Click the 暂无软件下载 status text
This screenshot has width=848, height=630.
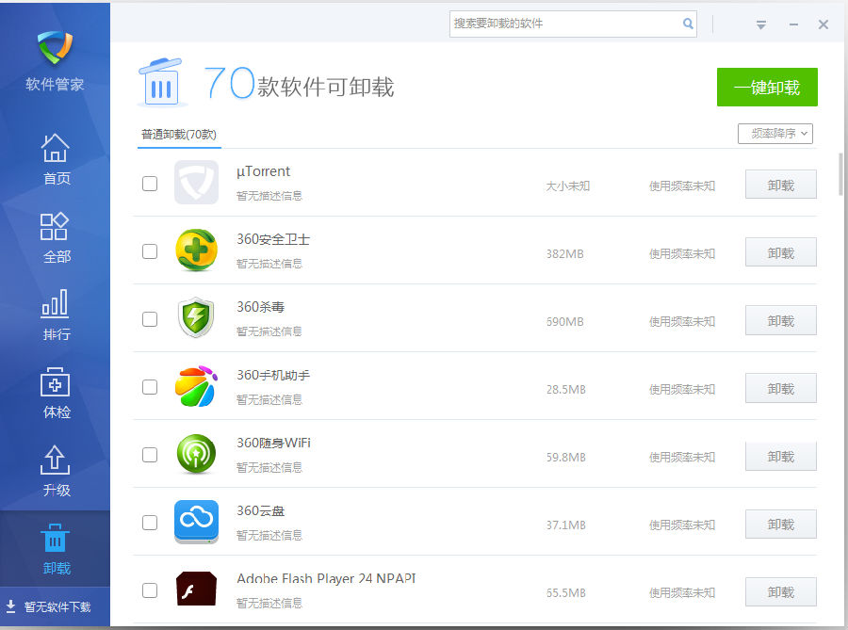pos(57,606)
